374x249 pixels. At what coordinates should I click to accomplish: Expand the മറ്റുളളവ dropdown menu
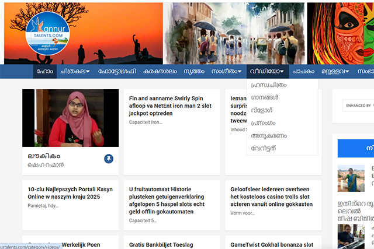click(x=335, y=72)
